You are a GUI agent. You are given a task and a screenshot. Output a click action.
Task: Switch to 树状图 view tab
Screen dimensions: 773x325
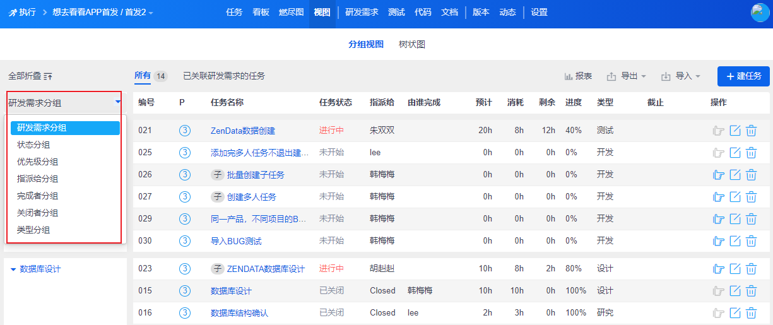coord(412,45)
